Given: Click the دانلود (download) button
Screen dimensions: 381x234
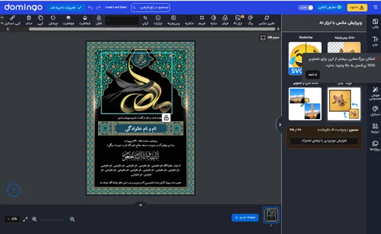Looking at the screenshot, I should click(x=357, y=7).
